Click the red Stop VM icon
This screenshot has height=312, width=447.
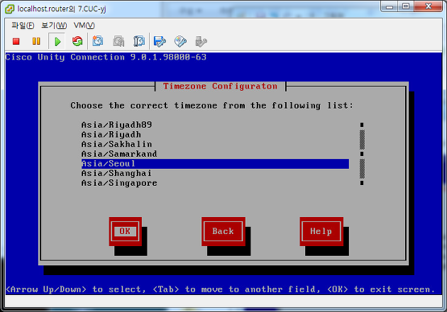[x=16, y=42]
